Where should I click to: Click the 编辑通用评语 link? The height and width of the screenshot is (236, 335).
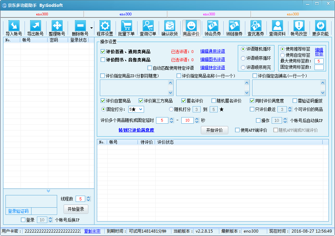coord(212,51)
